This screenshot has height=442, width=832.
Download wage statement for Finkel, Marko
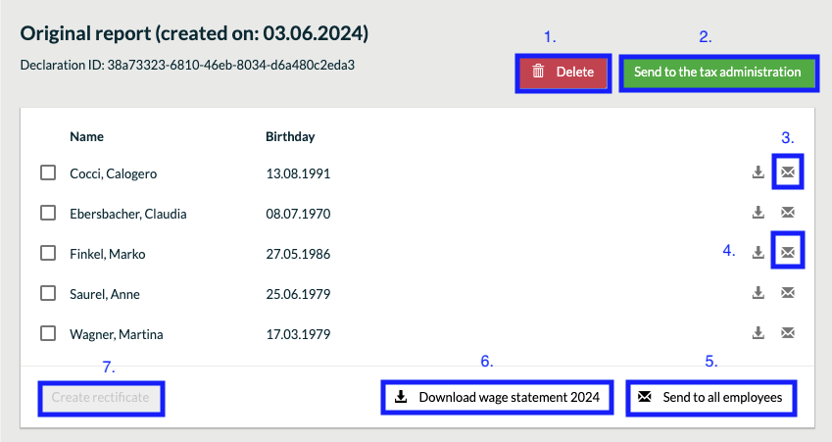coord(759,253)
